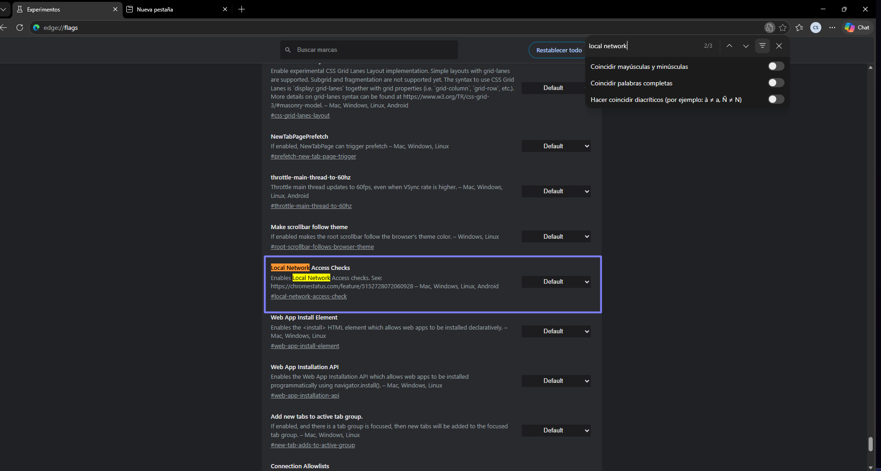Viewport: 881px width, 471px height.
Task: Open Web App Installation API dropdown
Action: 556,381
